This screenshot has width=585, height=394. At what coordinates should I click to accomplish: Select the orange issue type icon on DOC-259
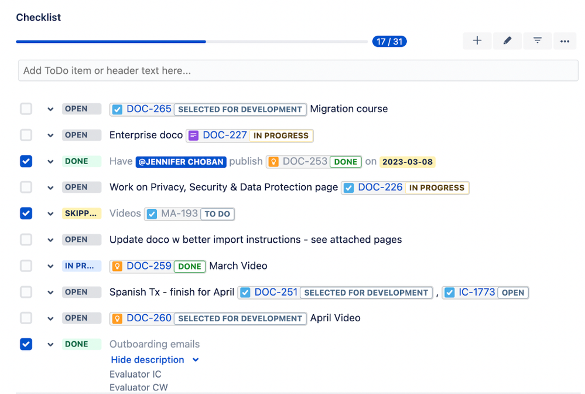(x=117, y=266)
